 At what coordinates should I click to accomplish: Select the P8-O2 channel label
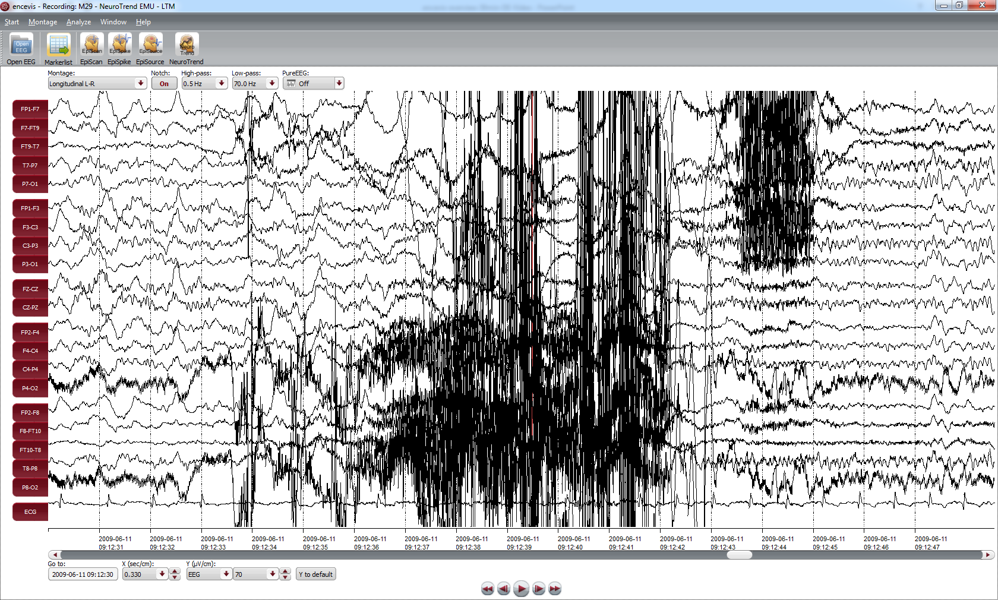(x=30, y=488)
